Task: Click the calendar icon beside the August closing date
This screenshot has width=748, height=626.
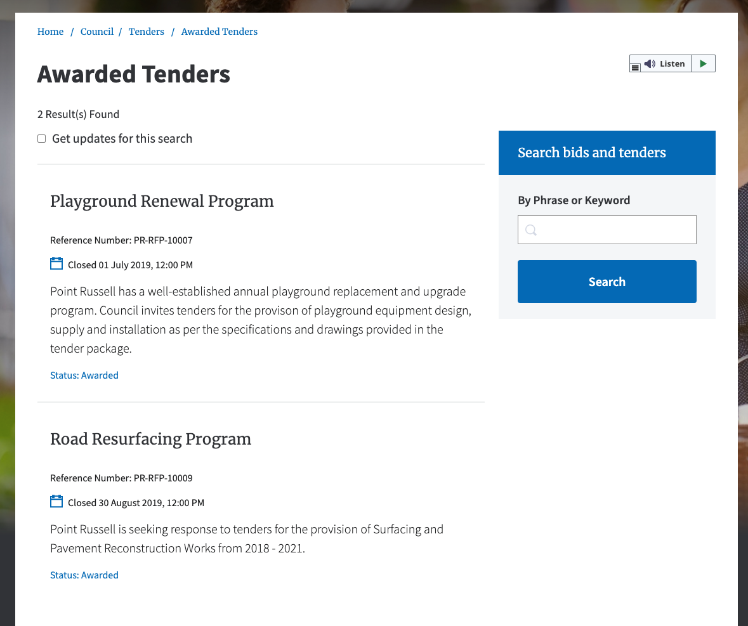Action: pos(56,501)
